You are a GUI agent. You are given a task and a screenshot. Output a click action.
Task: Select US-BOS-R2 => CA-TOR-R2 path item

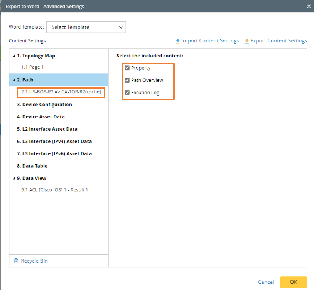coord(61,92)
